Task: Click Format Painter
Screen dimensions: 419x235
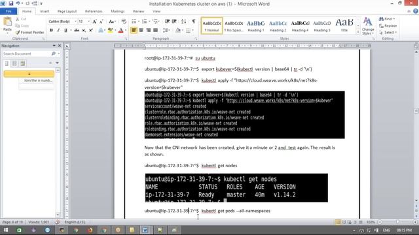Action: click(29, 32)
